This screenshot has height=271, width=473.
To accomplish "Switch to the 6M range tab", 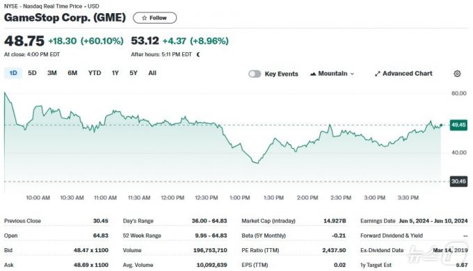I will coord(72,73).
